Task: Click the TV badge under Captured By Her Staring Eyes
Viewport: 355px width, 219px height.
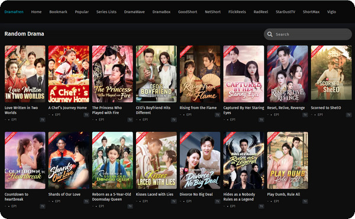Action: pyautogui.click(x=262, y=120)
